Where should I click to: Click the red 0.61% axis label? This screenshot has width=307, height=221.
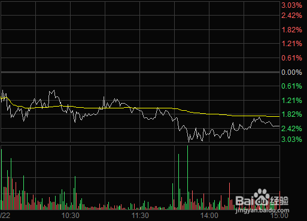coord(291,58)
